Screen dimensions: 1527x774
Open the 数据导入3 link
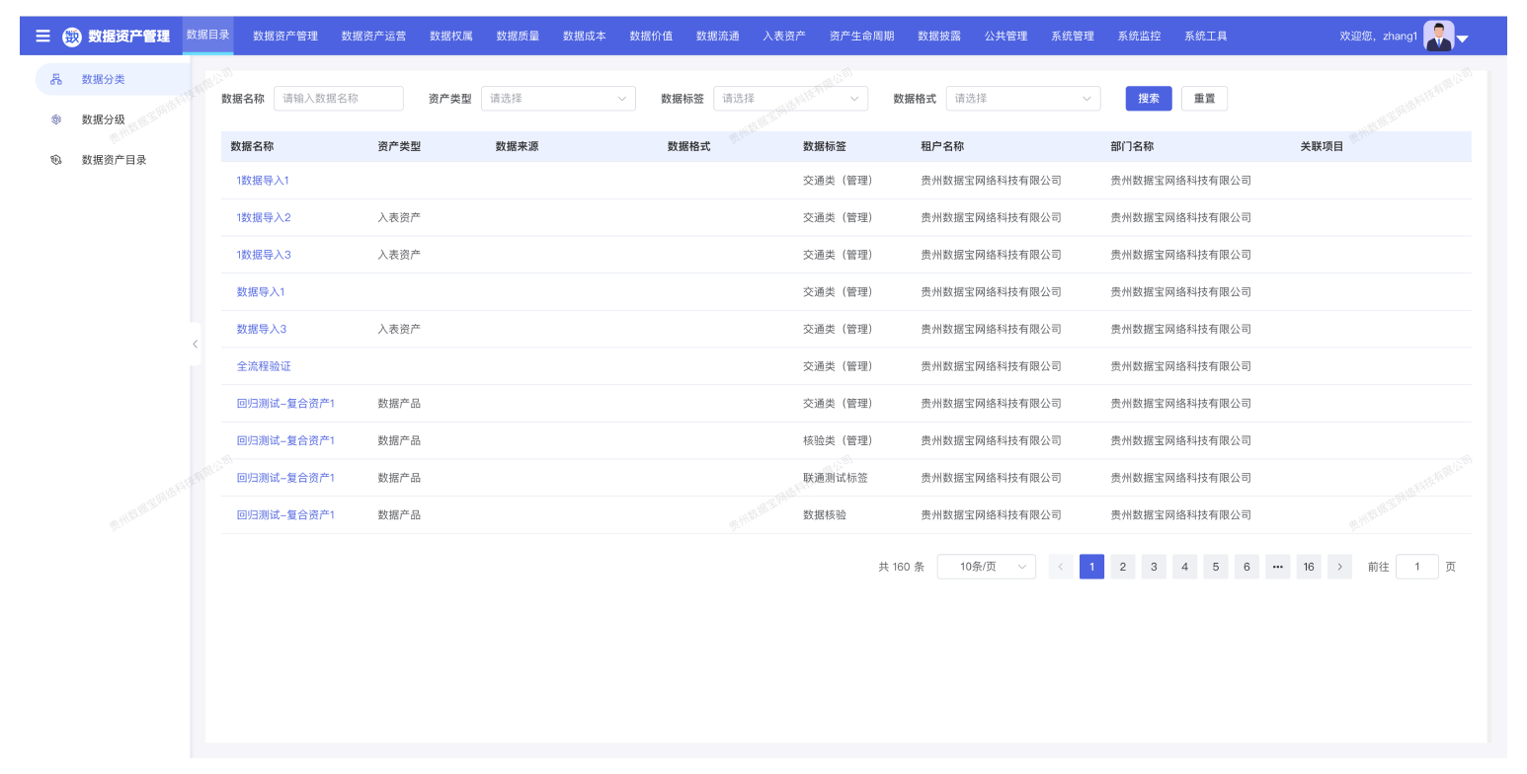(x=262, y=329)
